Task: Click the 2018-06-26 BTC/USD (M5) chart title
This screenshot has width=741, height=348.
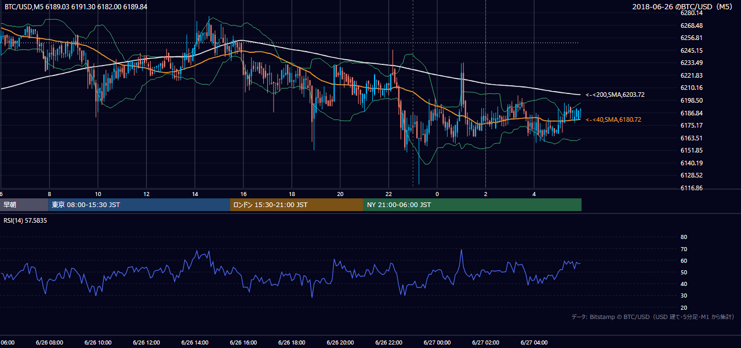Action: 683,6
